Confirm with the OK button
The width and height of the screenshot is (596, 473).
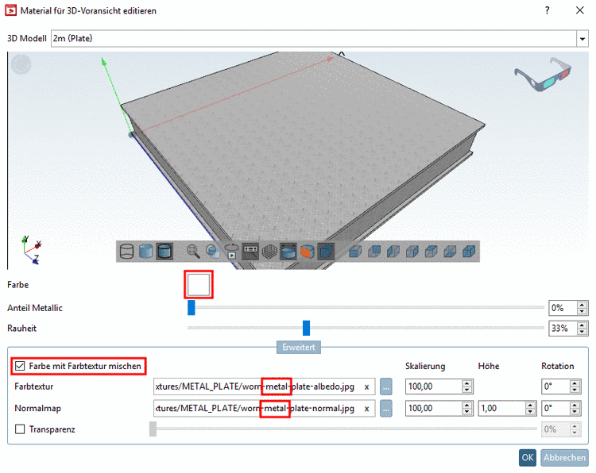point(527,457)
